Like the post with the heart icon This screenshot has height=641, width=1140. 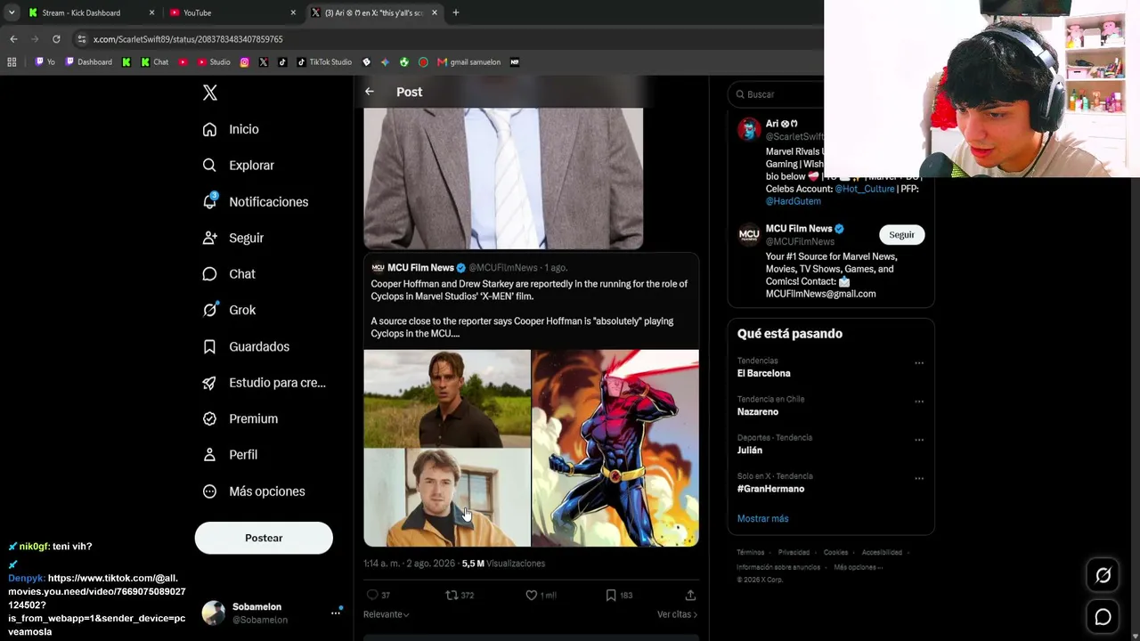pyautogui.click(x=532, y=595)
